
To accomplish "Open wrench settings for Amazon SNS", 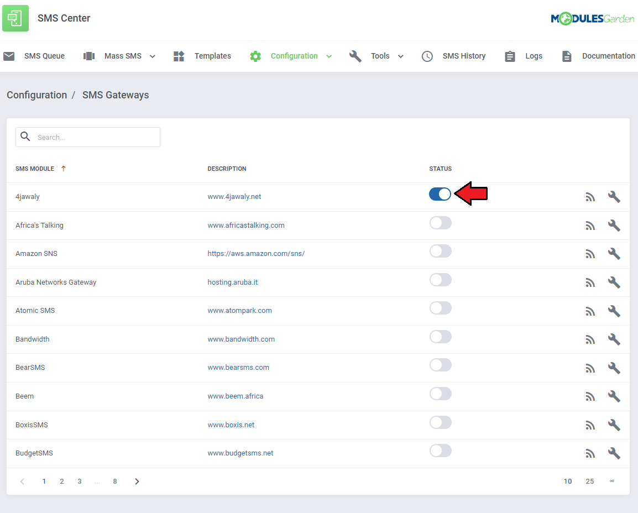I will (x=614, y=254).
